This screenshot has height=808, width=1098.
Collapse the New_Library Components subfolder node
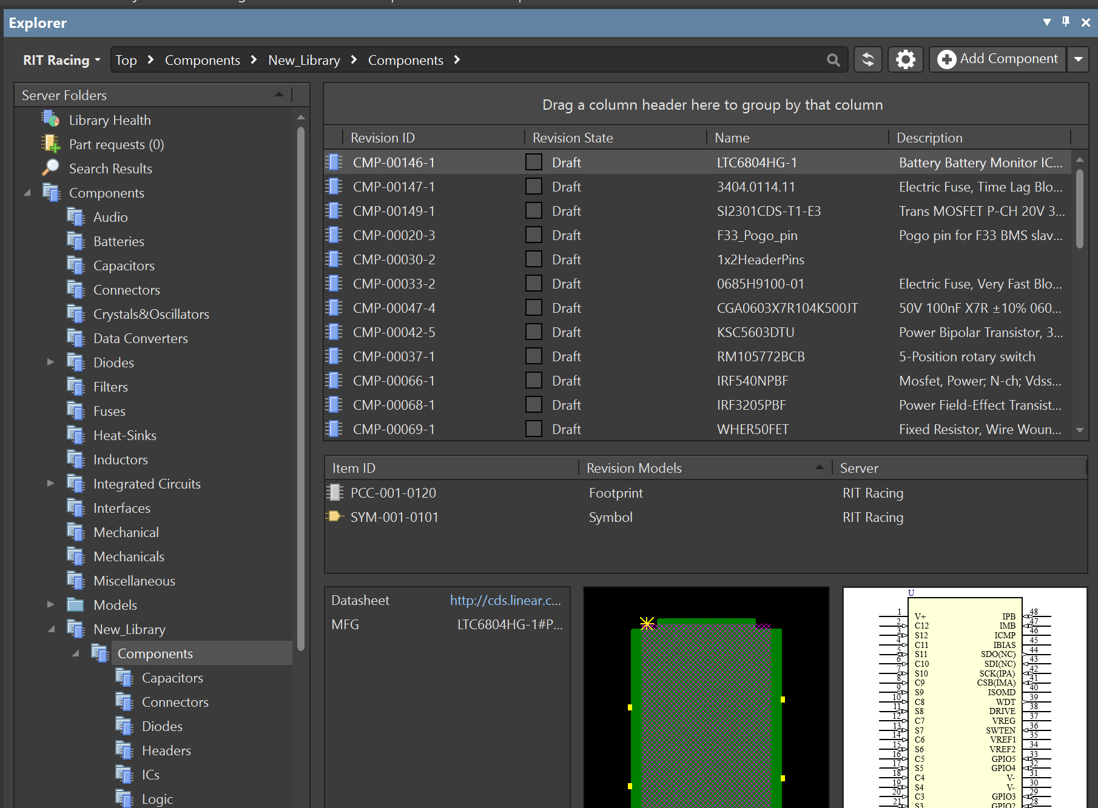tap(75, 653)
